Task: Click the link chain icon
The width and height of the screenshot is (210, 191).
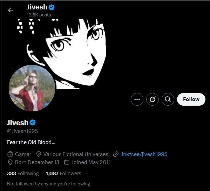Action: point(116,154)
